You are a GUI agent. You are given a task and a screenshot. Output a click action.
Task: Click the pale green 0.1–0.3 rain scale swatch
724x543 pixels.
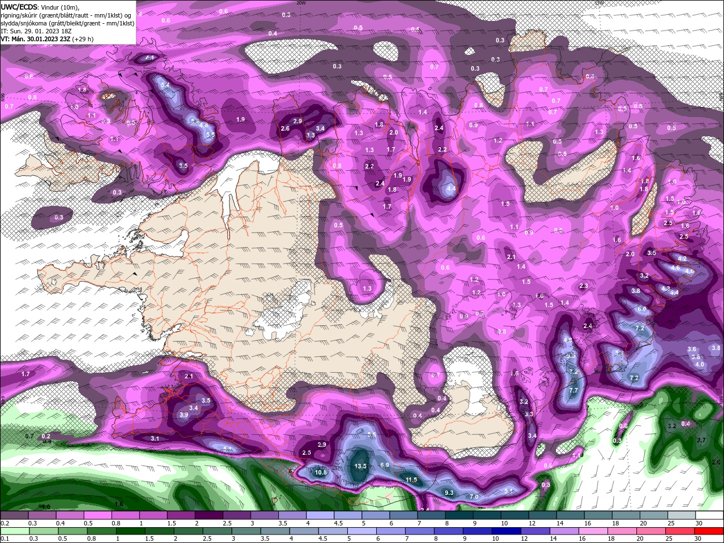(15, 531)
